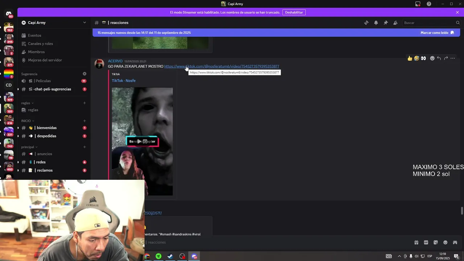
Task: Open the server with 152 badge
Action: coord(9,27)
